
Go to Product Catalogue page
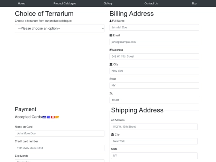click(65, 4)
